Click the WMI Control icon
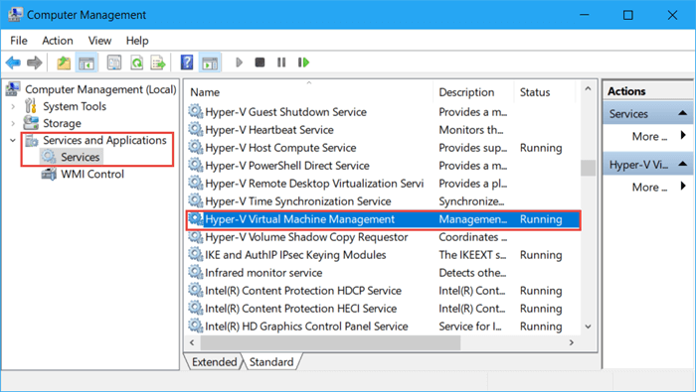This screenshot has height=392, width=696. 49,174
